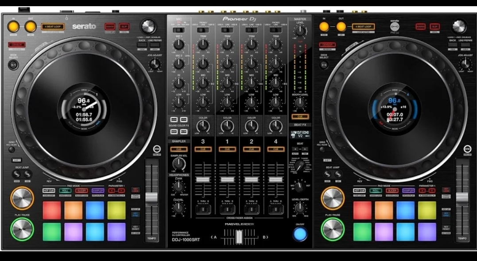The image size is (477, 261).
Task: Tap the green performance pad on right deck
Action: pyautogui.click(x=362, y=232)
